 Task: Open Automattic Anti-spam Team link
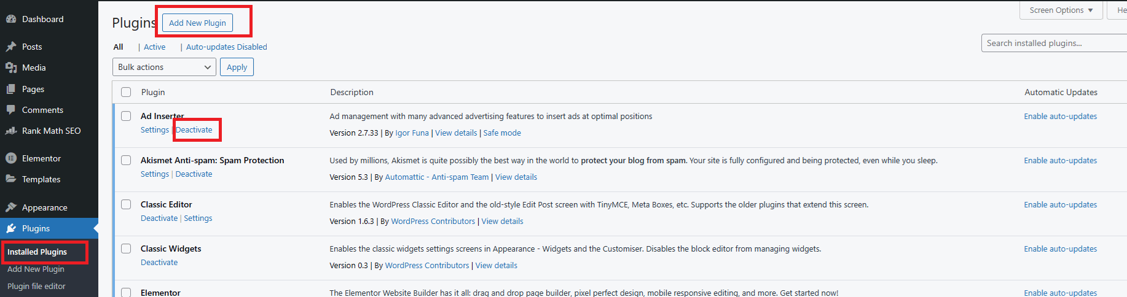[437, 177]
